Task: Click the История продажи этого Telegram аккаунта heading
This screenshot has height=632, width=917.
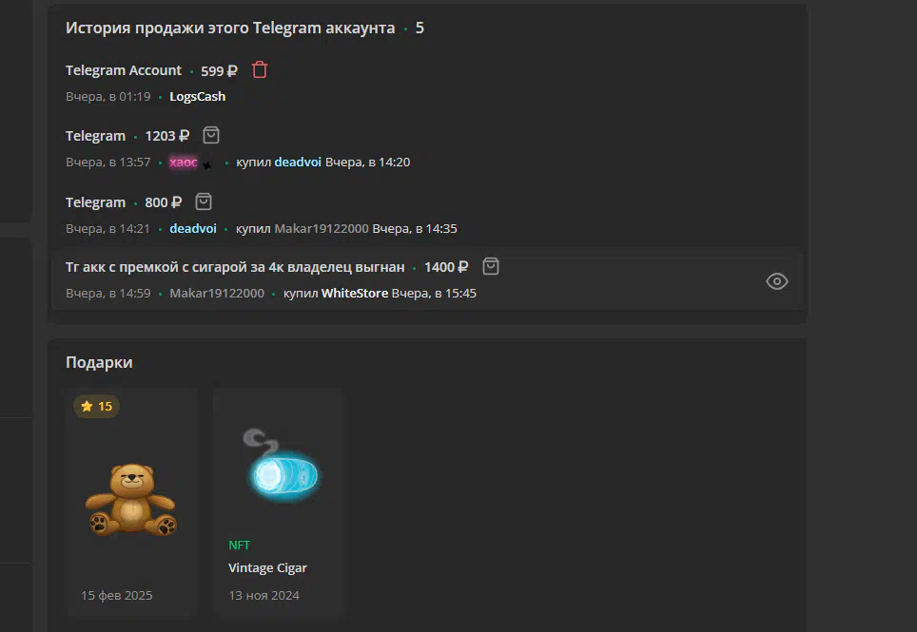Action: pos(230,29)
